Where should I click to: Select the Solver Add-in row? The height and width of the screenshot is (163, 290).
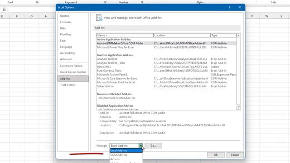[166, 86]
